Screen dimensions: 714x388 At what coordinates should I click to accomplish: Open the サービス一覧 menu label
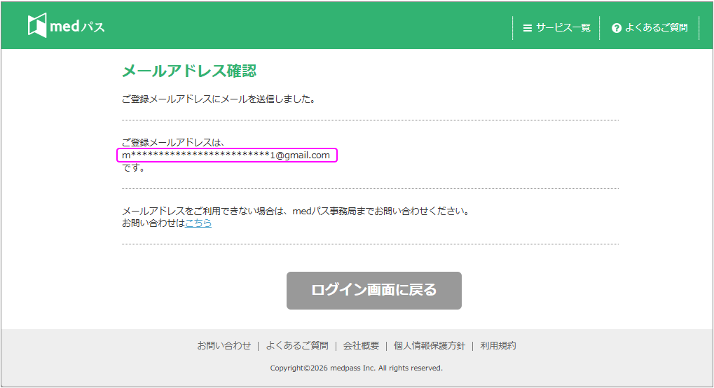click(x=563, y=28)
